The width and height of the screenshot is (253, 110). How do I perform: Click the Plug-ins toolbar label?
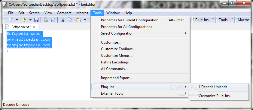pyautogui.click(x=202, y=20)
